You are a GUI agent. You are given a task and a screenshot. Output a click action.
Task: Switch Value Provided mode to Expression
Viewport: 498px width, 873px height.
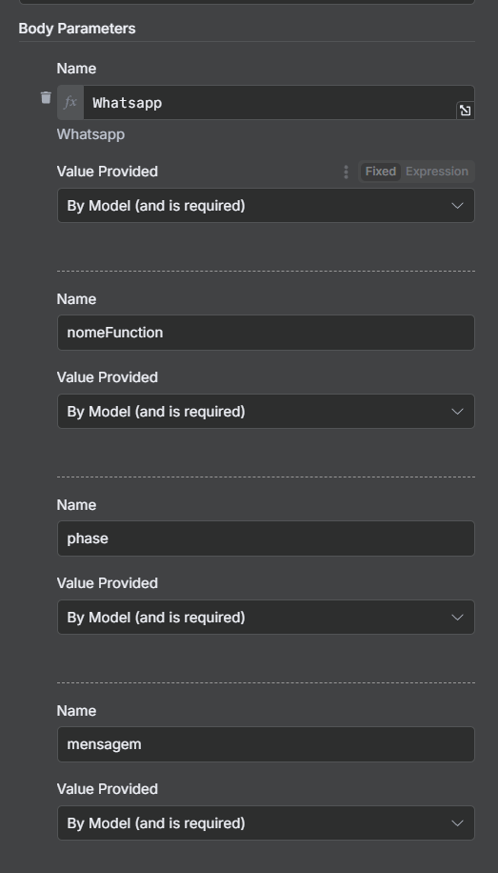click(437, 172)
